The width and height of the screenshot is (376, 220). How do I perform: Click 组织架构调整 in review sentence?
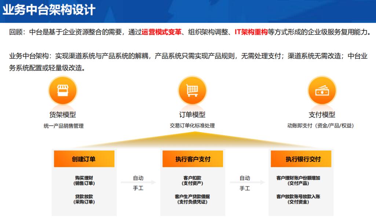point(208,32)
